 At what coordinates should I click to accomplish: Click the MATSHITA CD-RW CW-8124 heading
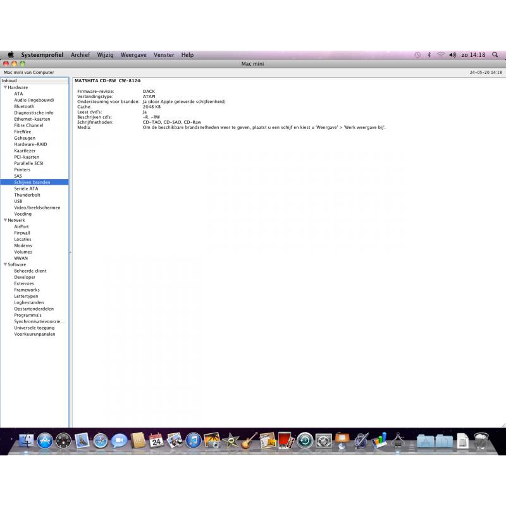[x=108, y=81]
